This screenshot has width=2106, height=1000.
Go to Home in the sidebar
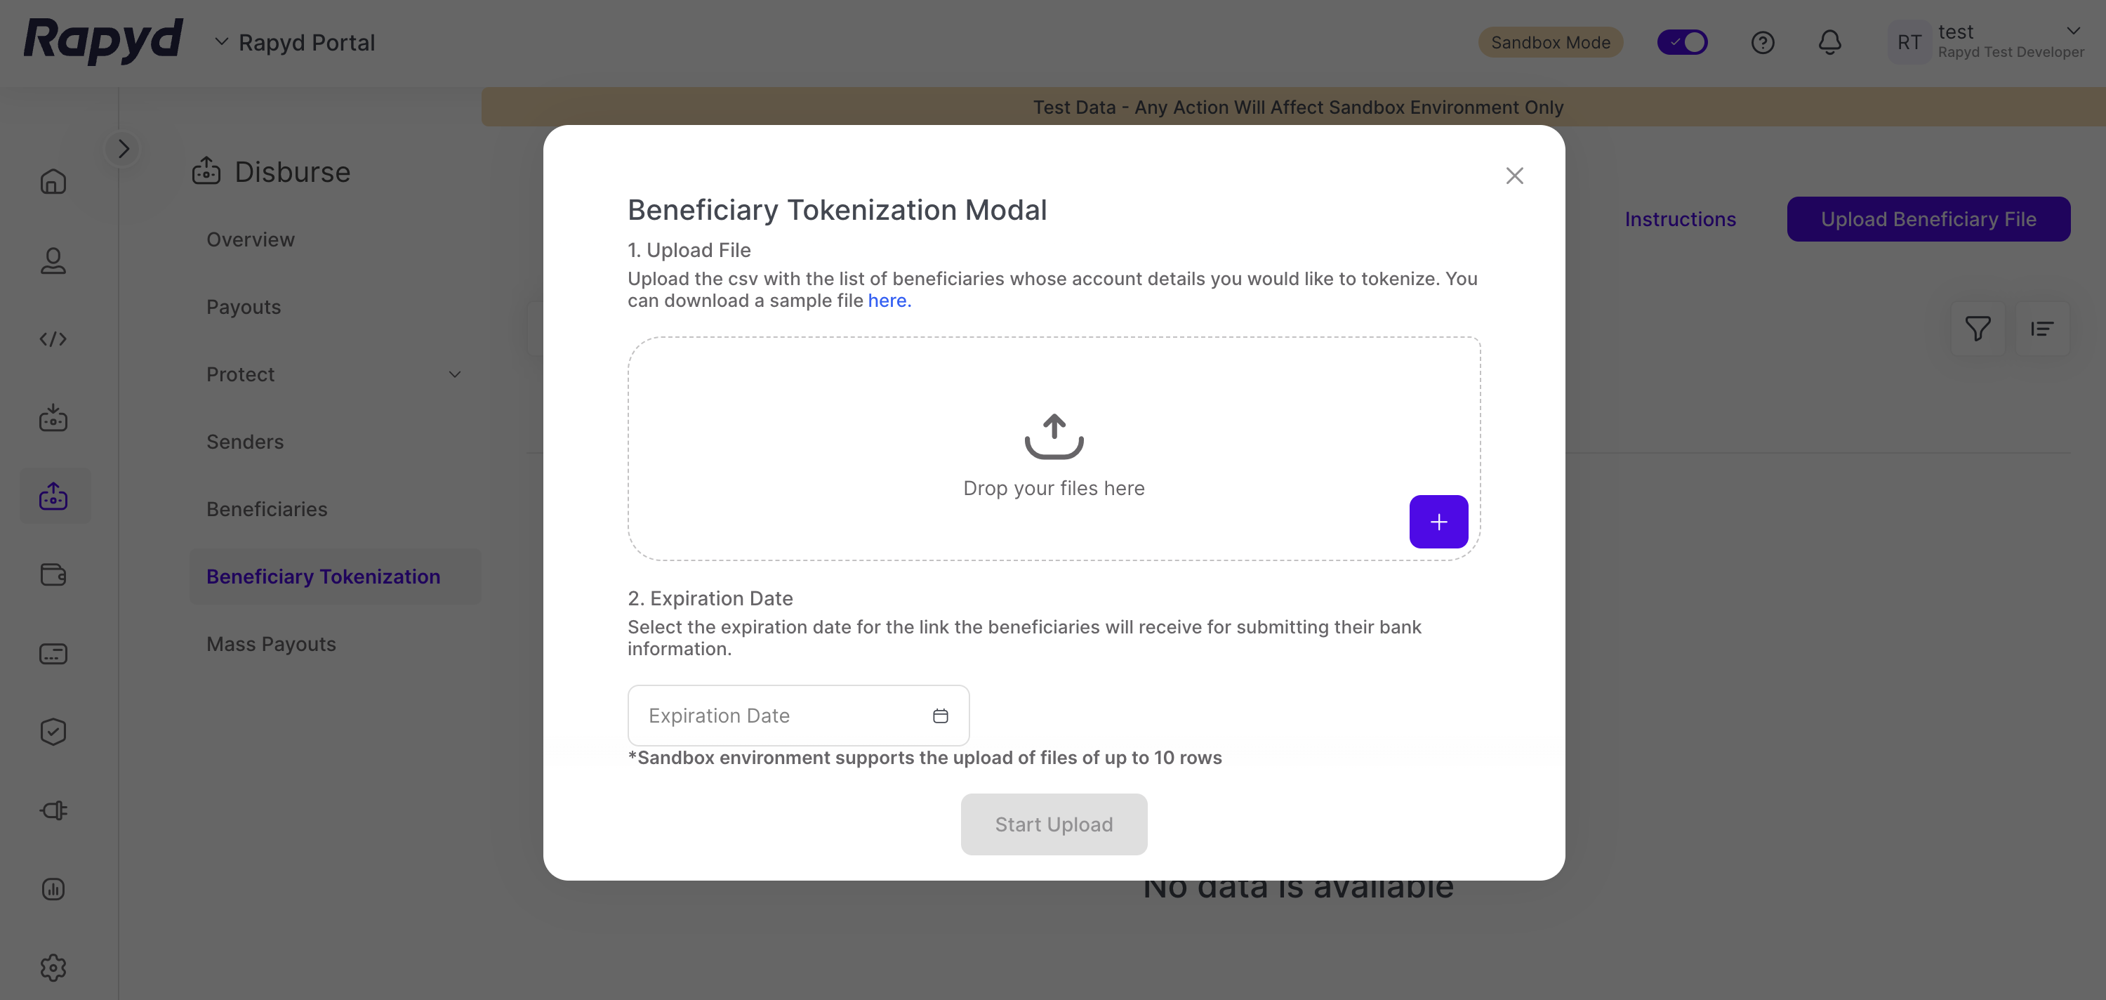[53, 181]
